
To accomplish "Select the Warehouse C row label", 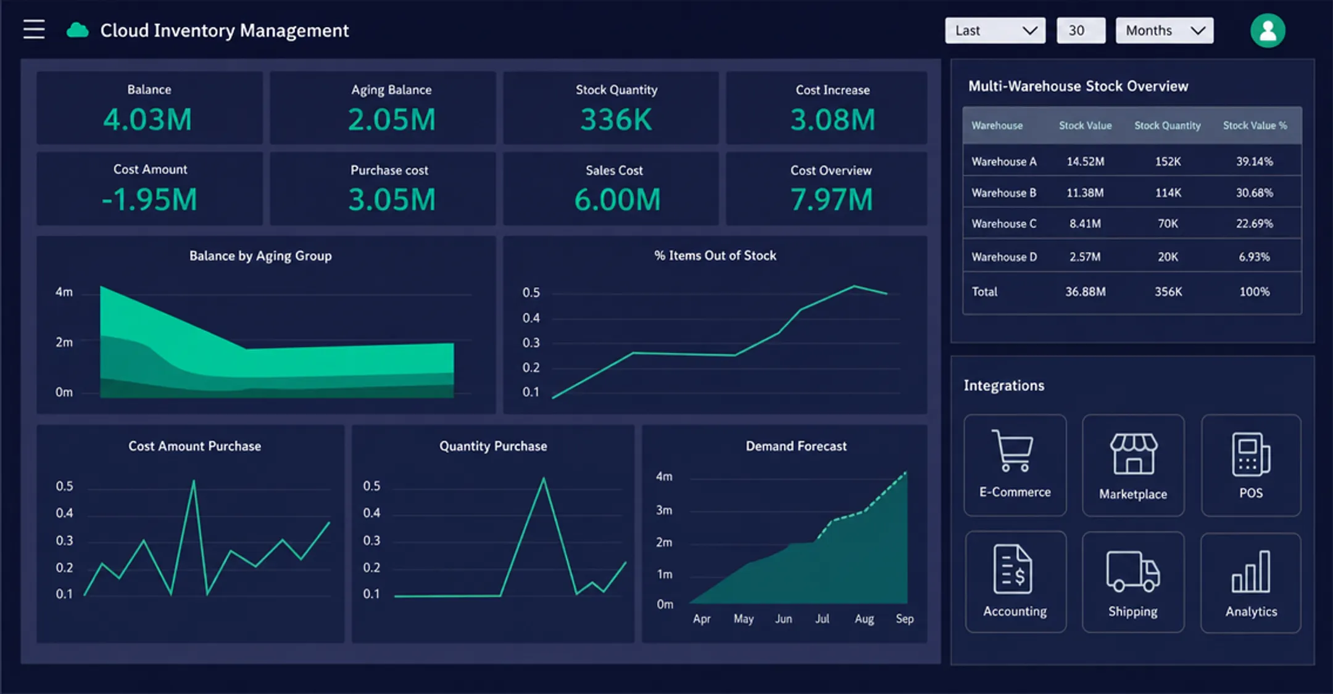I will pyautogui.click(x=1004, y=224).
